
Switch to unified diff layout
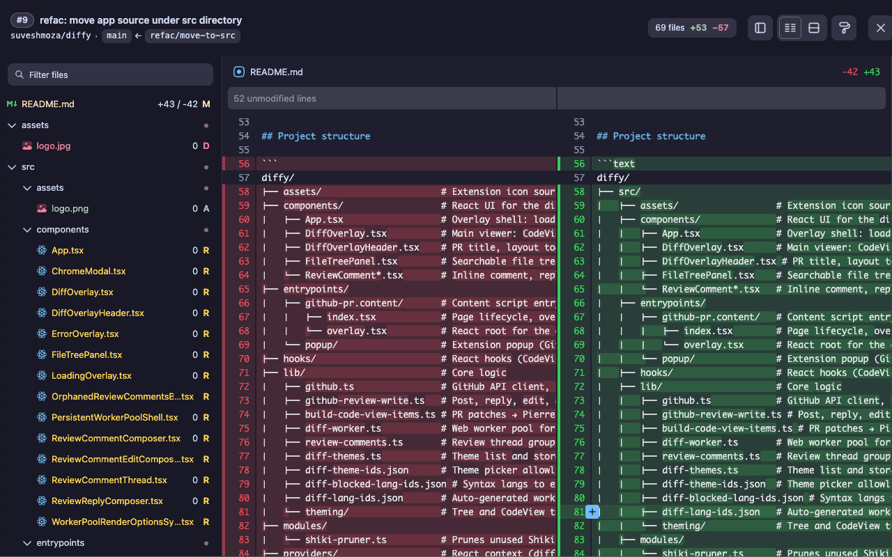pyautogui.click(x=813, y=28)
